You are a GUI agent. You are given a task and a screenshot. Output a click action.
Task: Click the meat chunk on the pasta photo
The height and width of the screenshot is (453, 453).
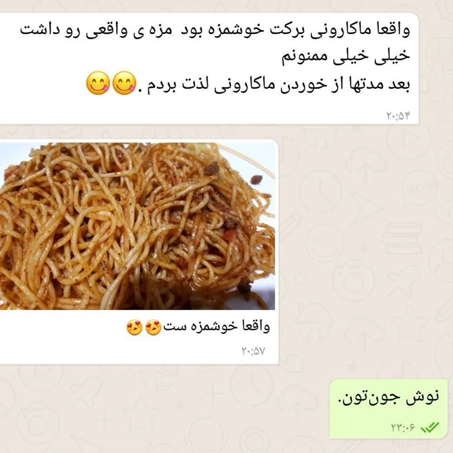211,168
